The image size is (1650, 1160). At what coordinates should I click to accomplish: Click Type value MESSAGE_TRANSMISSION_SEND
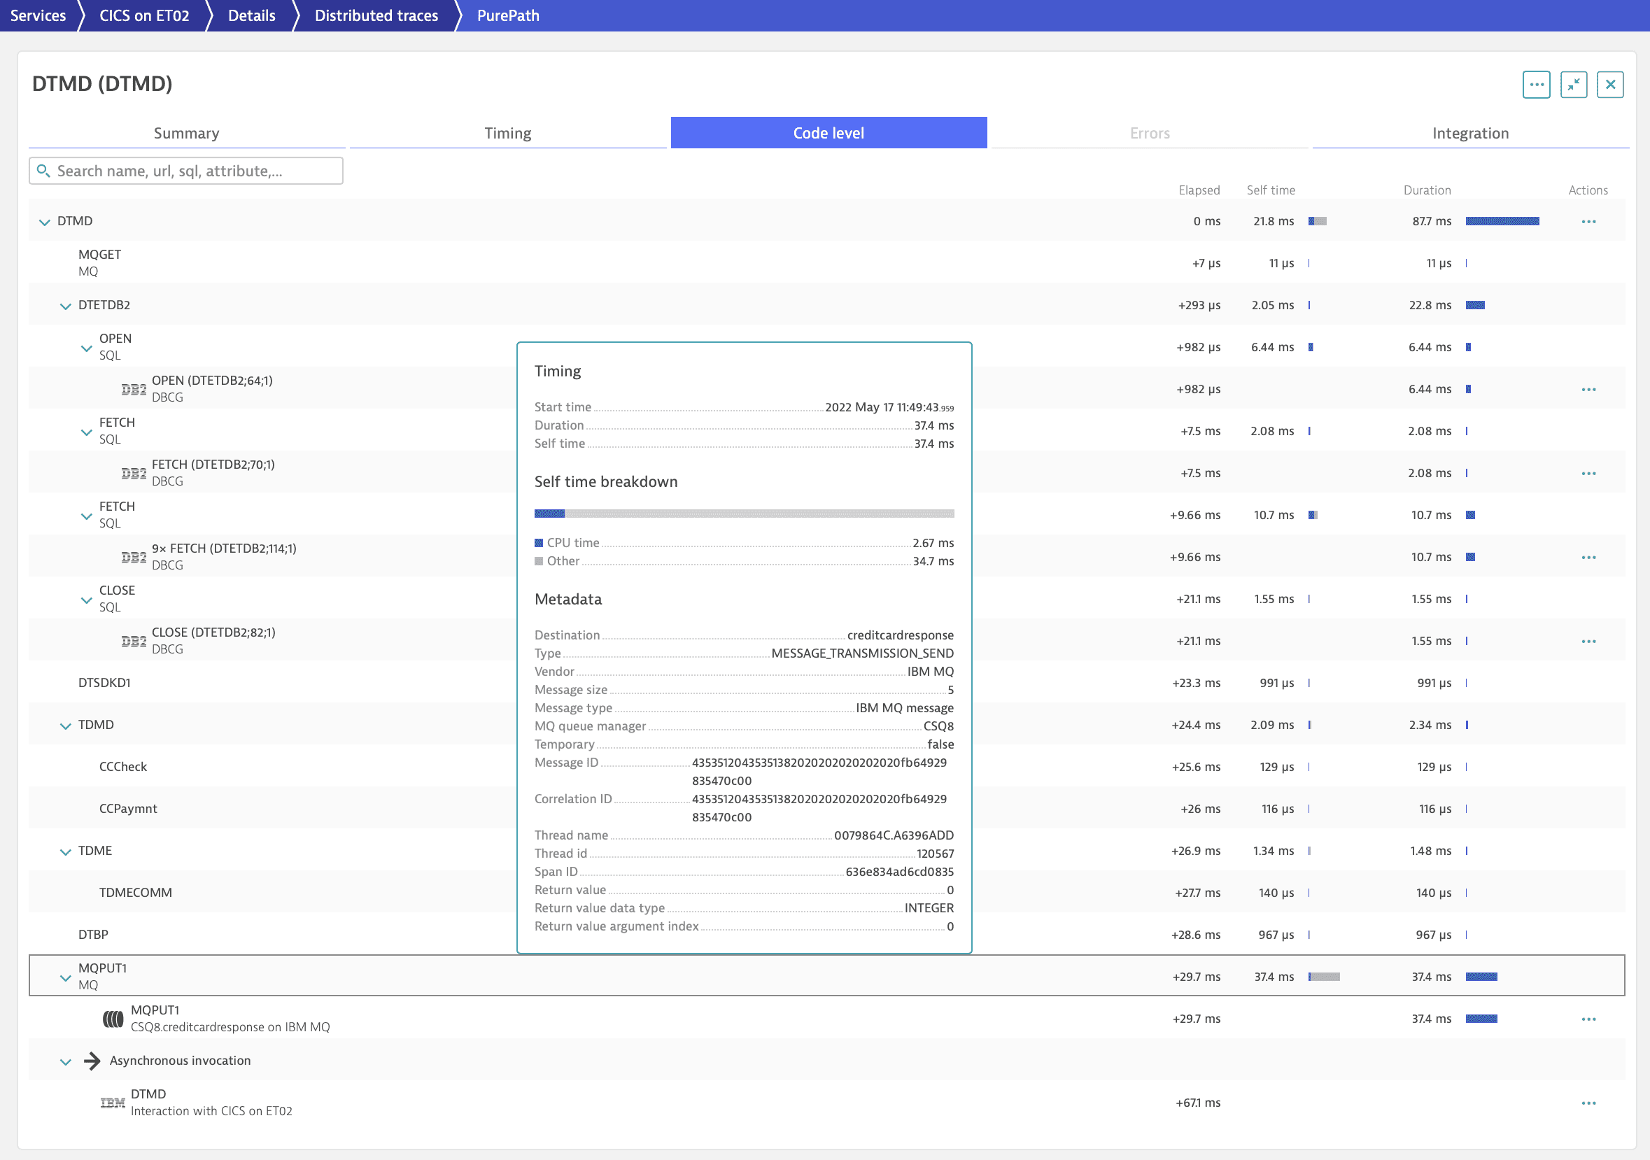point(862,653)
